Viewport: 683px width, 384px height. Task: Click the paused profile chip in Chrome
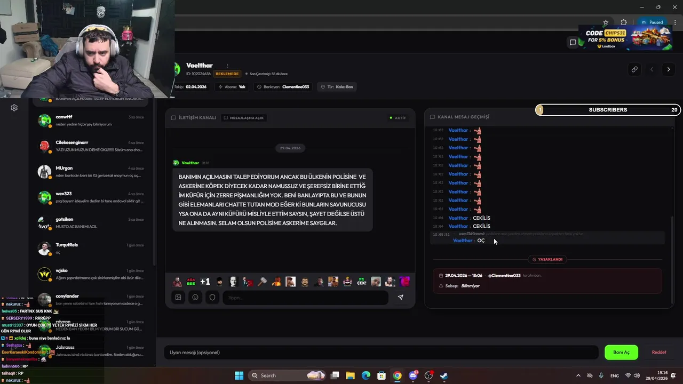click(652, 22)
